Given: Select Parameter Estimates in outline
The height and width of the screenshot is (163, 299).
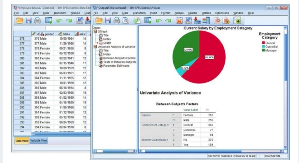Looking at the screenshot, I should (116, 66).
